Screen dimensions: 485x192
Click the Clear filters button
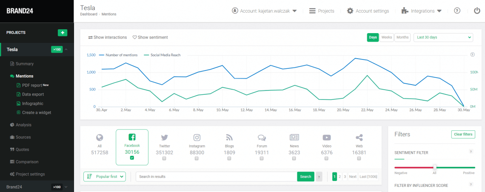(463, 134)
